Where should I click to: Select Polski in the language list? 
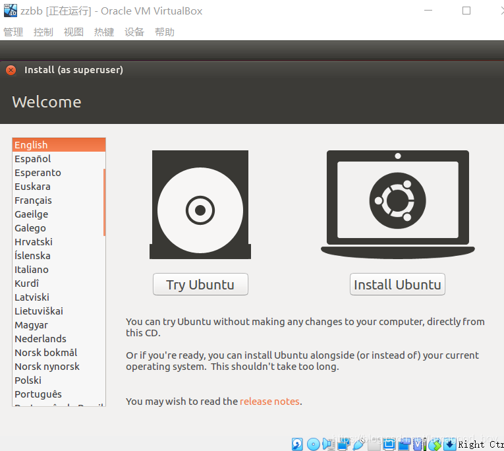pos(59,380)
